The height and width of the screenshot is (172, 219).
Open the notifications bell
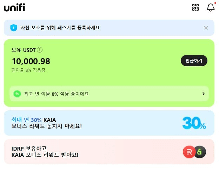[x=211, y=7]
